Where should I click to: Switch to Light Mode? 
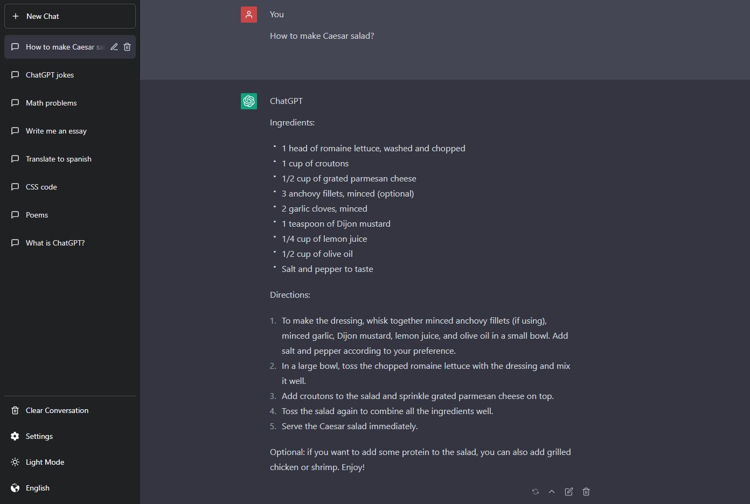[x=45, y=462]
